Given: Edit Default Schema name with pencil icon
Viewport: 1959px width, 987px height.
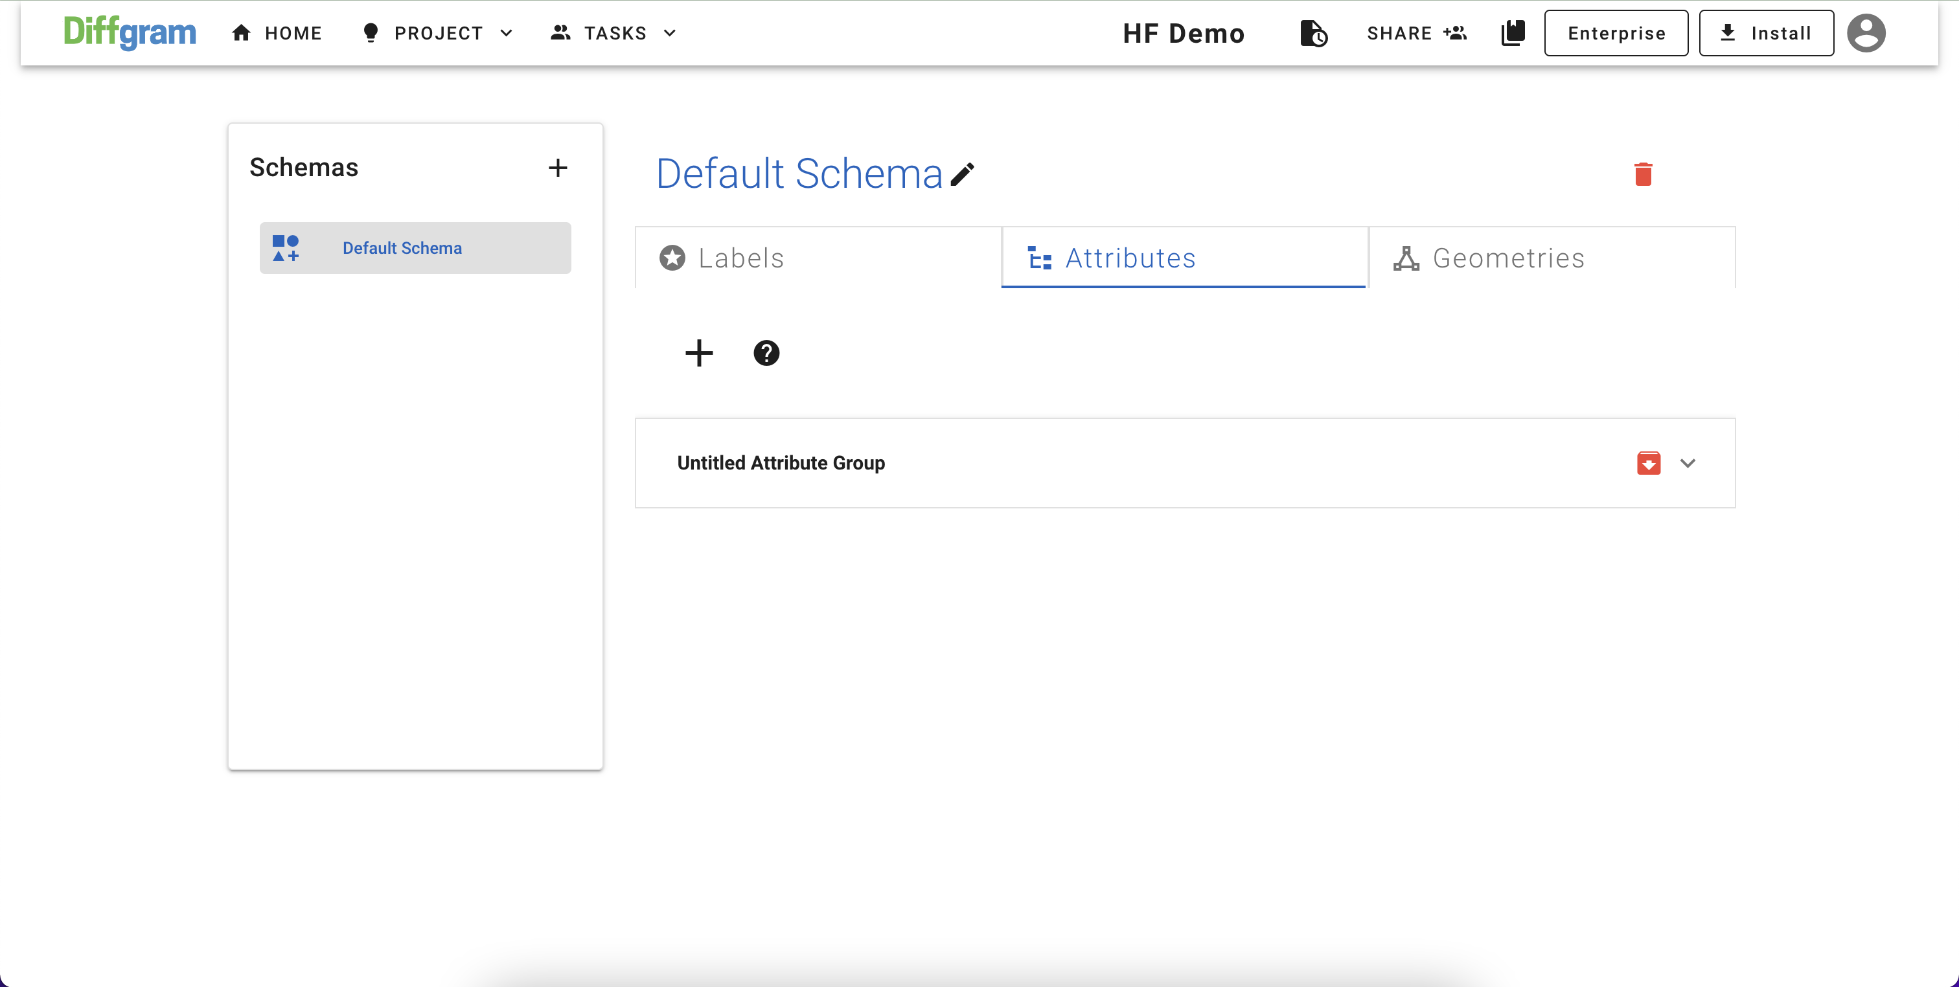Looking at the screenshot, I should (x=962, y=174).
